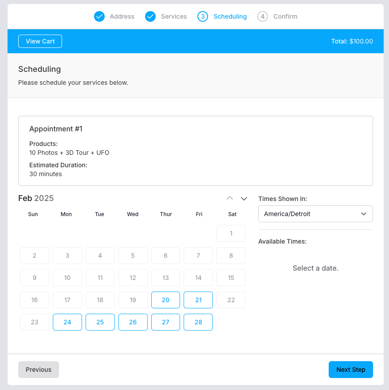389x390 pixels.
Task: Click the Next Step button
Action: (x=350, y=370)
